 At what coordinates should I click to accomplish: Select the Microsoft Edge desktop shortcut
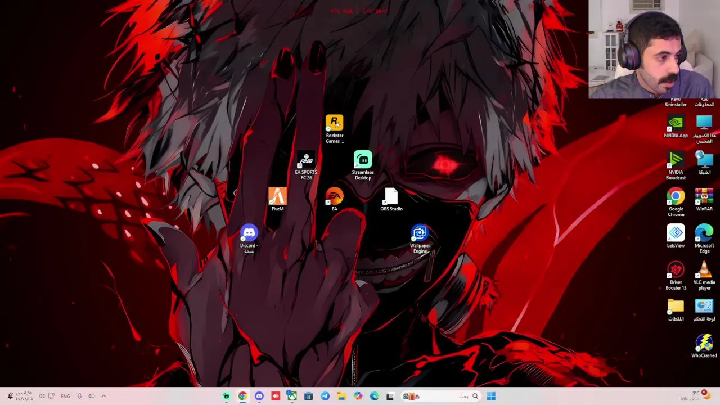click(704, 239)
